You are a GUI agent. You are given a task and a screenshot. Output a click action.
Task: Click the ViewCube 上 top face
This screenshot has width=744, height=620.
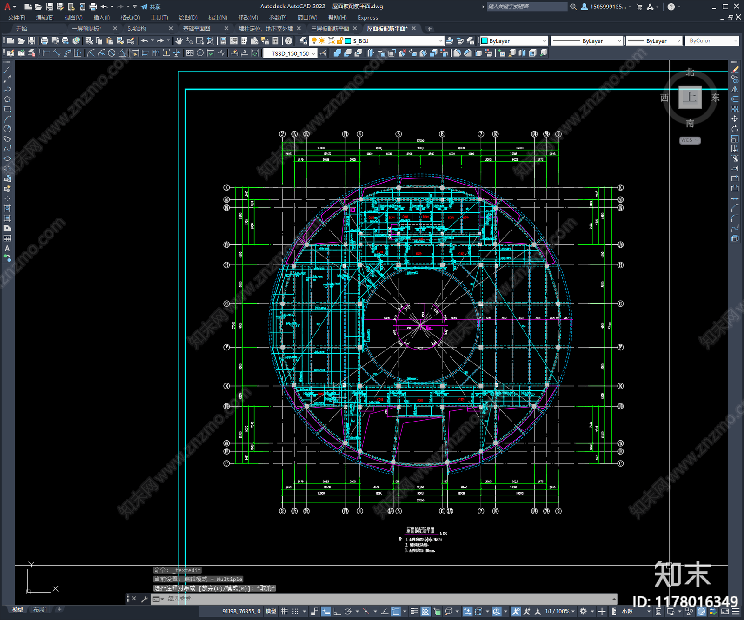point(690,98)
